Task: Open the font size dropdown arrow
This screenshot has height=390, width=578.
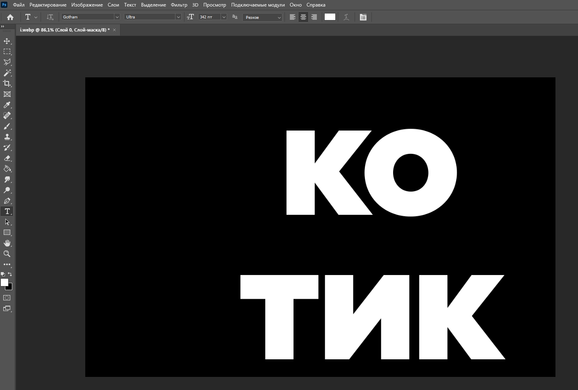Action: point(224,17)
